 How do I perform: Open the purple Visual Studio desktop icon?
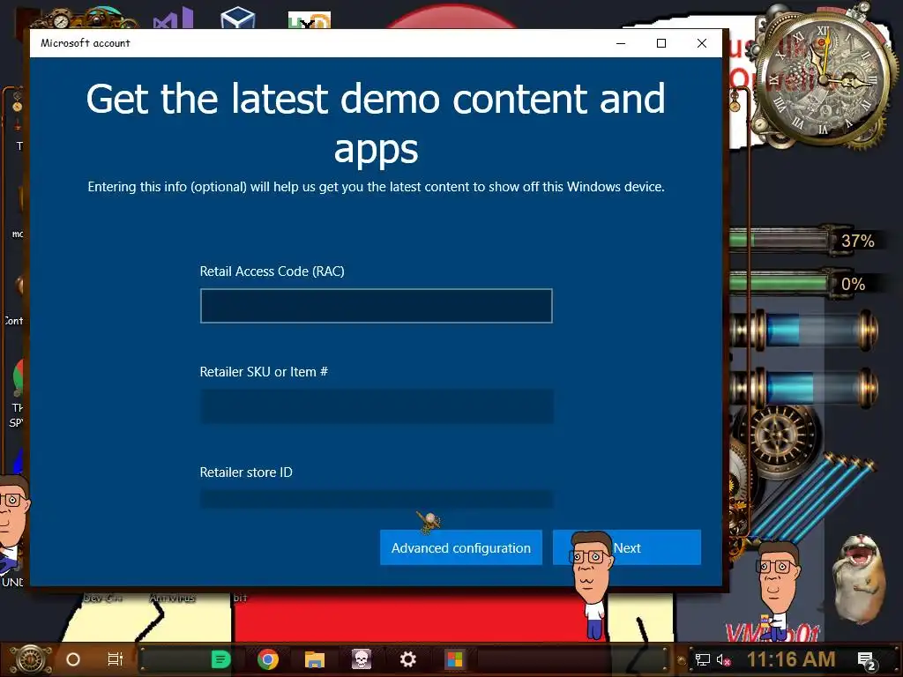coord(173,19)
